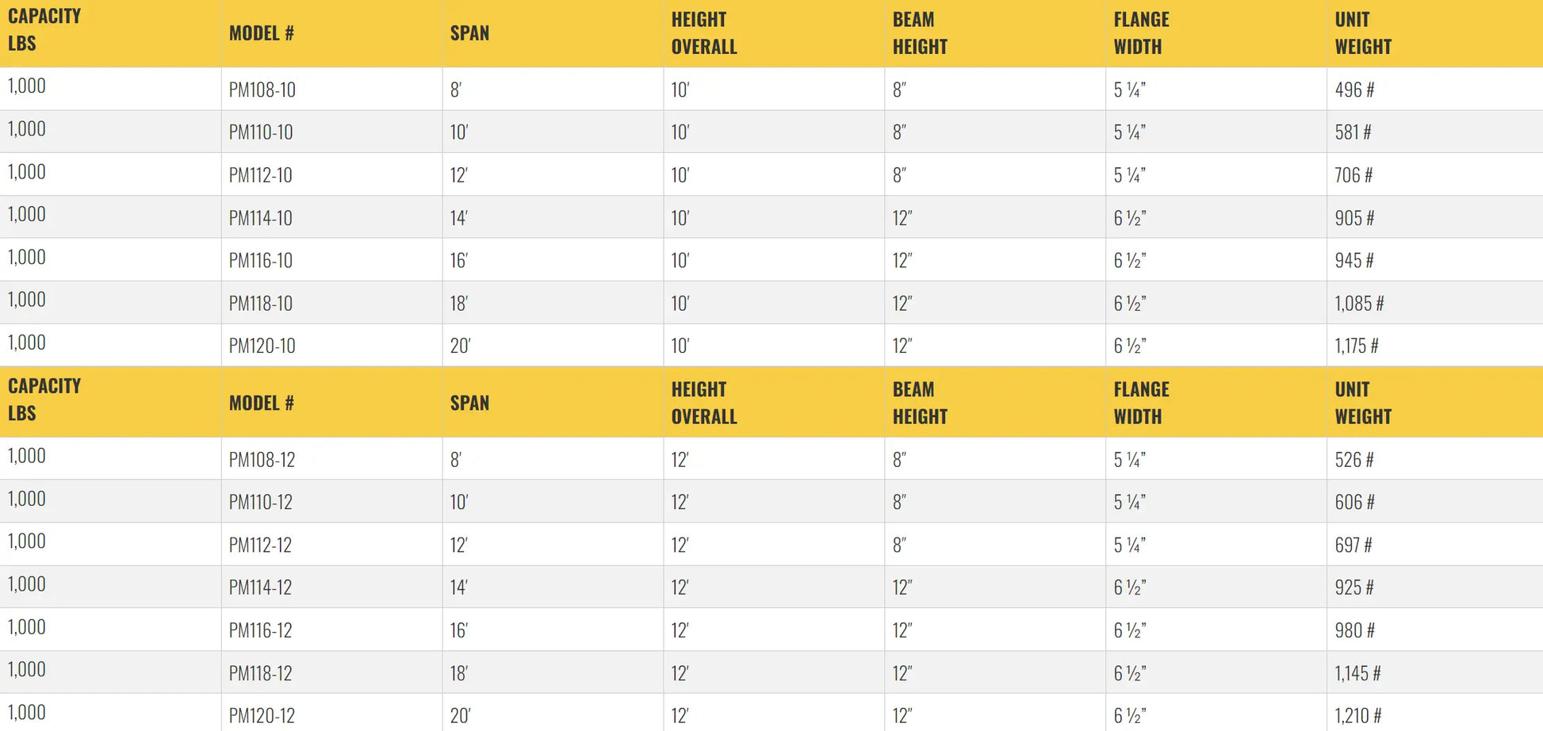Screen dimensions: 1543x731
Task: Select the 697 # unit weight cell
Action: click(1353, 545)
